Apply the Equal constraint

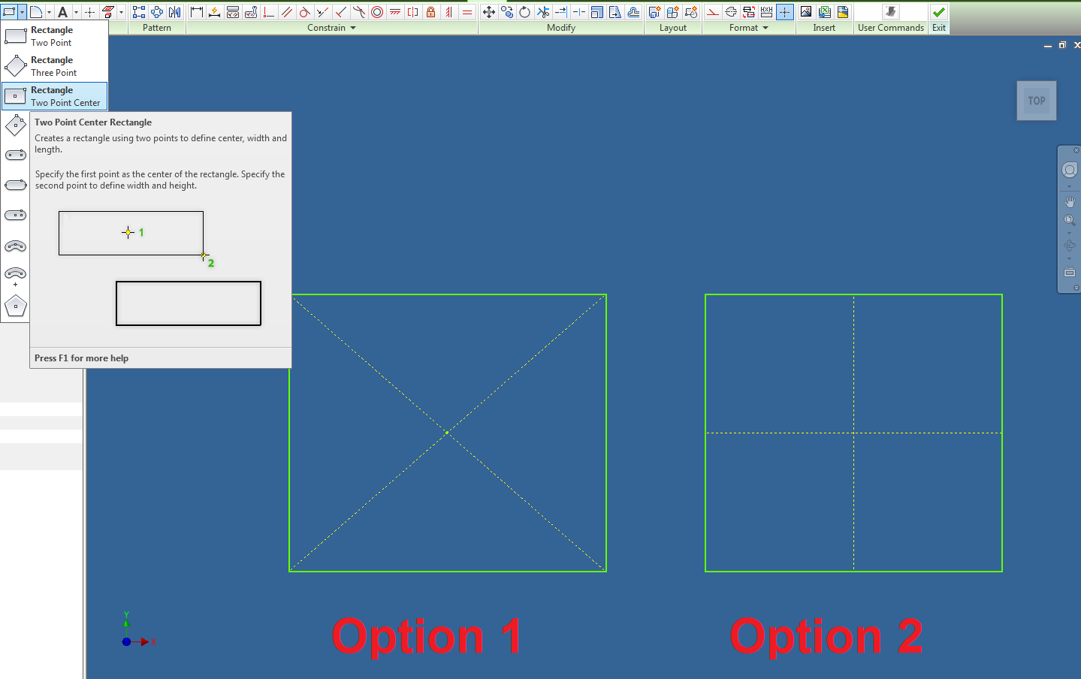(468, 11)
